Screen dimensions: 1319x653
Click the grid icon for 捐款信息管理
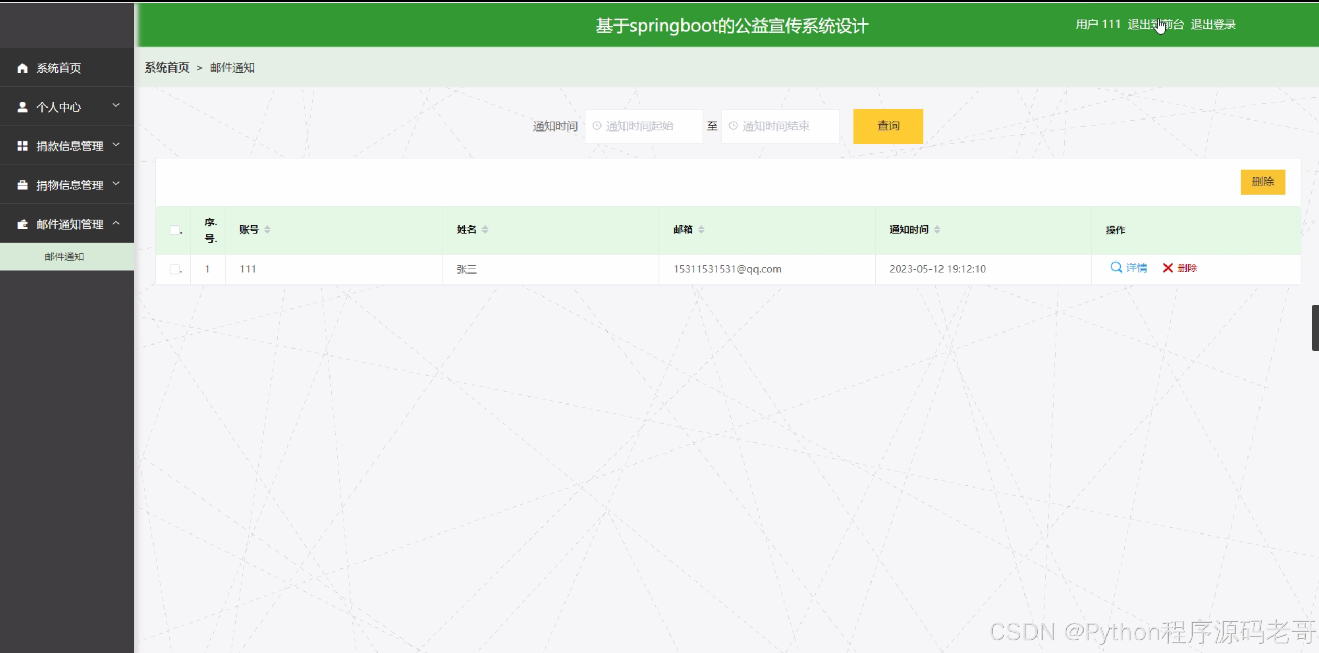point(22,146)
